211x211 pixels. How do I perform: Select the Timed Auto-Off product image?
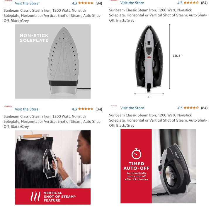tap(158, 166)
